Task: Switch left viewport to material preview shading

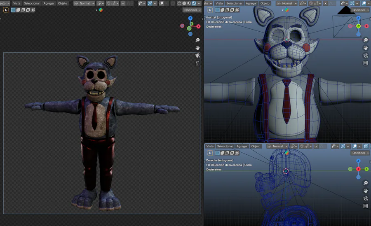Action: point(189,3)
